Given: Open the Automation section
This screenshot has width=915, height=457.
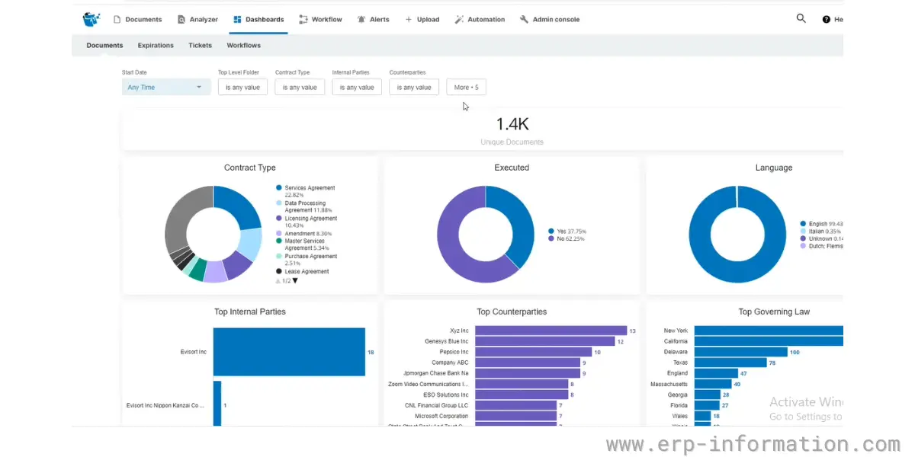Looking at the screenshot, I should coord(480,19).
